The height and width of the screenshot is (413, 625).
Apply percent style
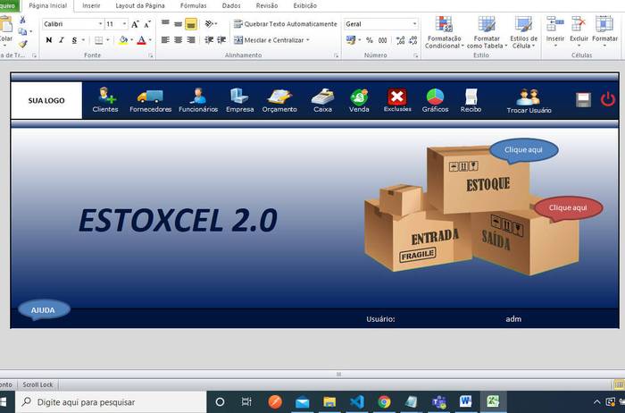[x=370, y=40]
